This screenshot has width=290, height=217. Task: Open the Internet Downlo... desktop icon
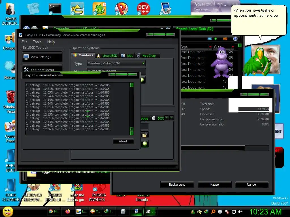(x=143, y=198)
